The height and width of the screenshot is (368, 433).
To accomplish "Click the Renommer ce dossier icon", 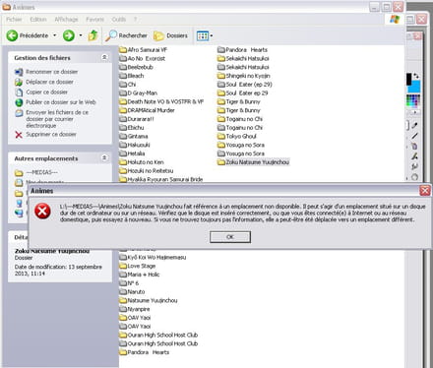I will coord(19,72).
